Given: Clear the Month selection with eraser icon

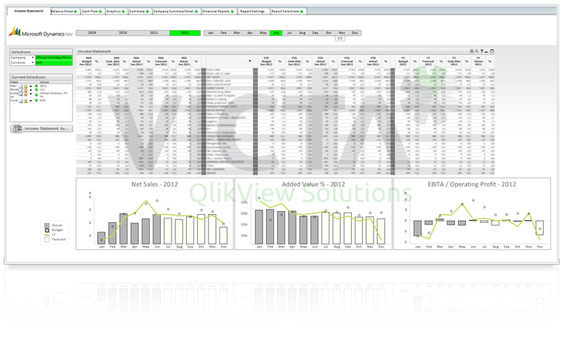Looking at the screenshot, I should [21, 90].
